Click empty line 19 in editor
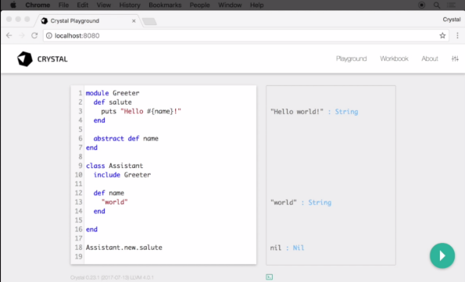The width and height of the screenshot is (465, 282). point(170,256)
